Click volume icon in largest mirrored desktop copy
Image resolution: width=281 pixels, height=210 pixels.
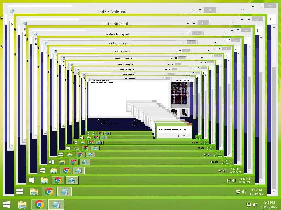click(x=244, y=192)
